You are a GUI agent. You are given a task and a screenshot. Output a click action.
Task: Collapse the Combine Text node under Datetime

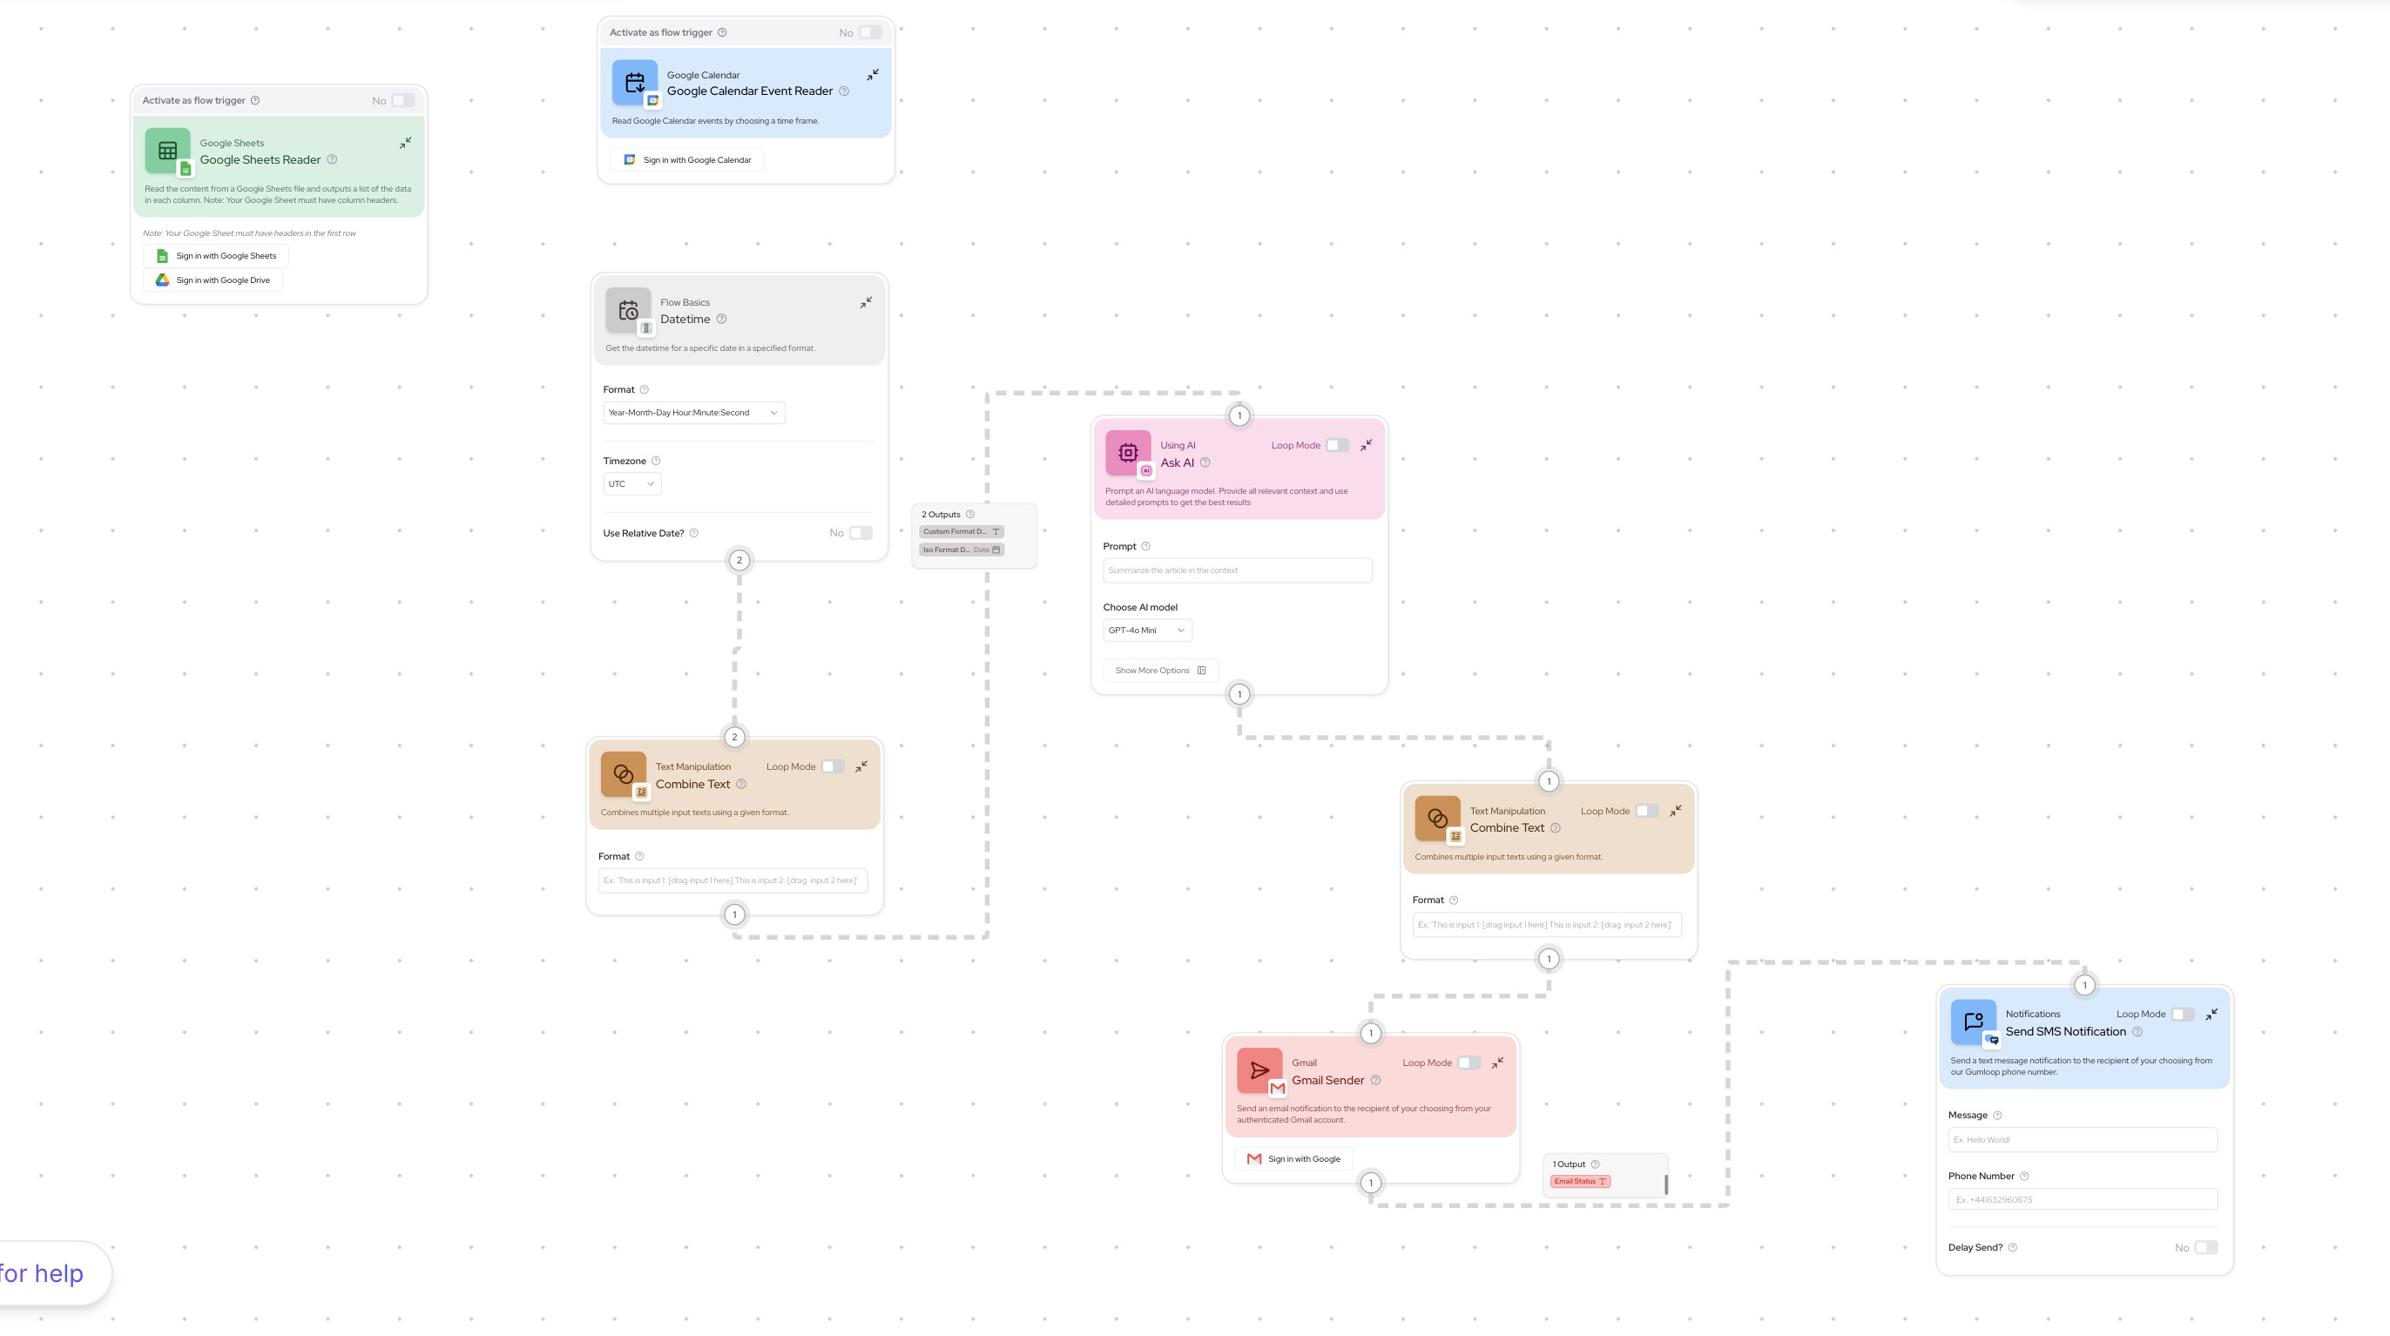[x=862, y=766]
